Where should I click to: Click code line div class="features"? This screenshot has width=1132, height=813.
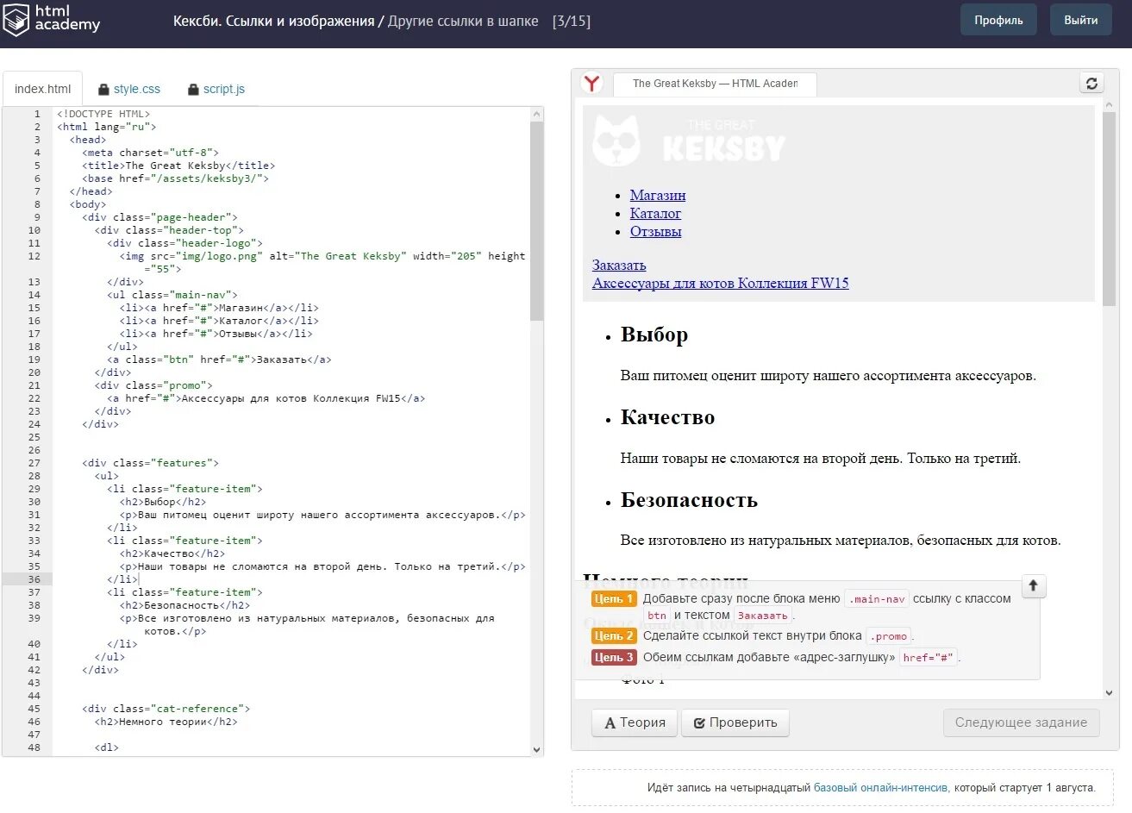coord(151,463)
